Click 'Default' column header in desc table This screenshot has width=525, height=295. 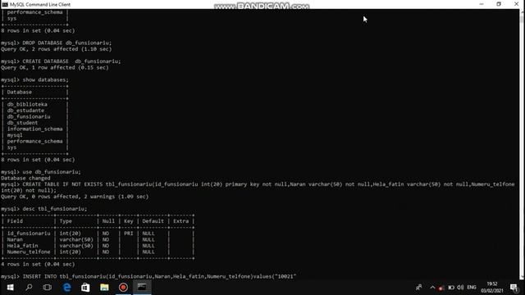pyautogui.click(x=153, y=221)
